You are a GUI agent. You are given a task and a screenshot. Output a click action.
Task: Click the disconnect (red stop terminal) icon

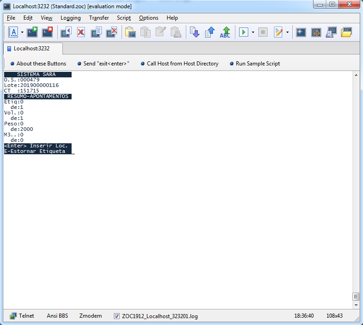[47, 32]
